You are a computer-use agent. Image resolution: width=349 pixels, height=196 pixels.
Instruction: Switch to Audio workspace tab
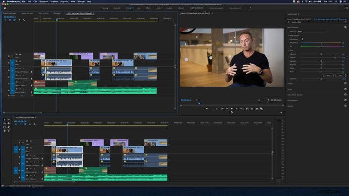(159, 8)
